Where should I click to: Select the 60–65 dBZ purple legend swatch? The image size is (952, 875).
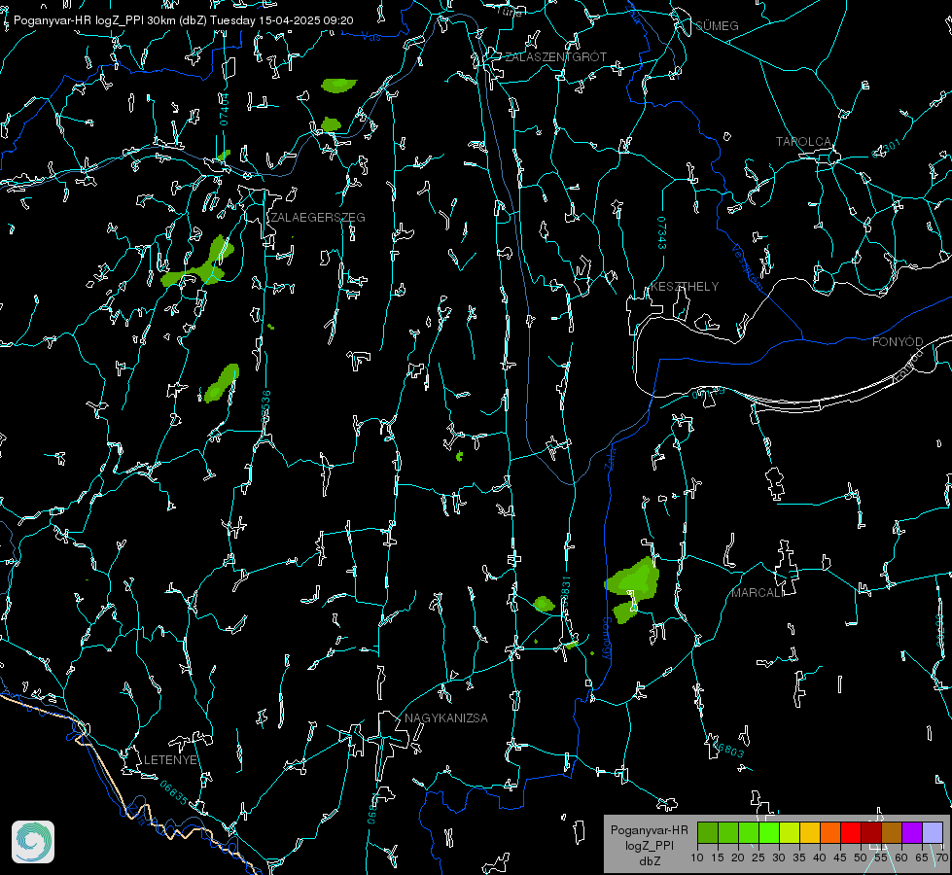912,832
